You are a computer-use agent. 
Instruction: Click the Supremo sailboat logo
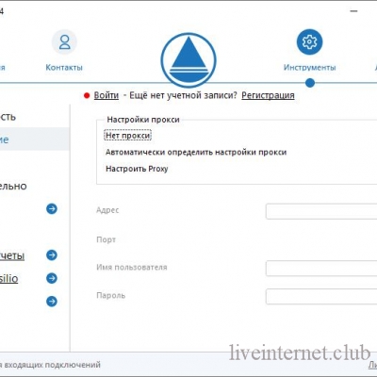(x=188, y=60)
